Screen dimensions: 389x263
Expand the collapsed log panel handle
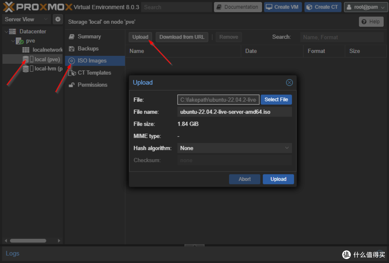tap(194, 245)
